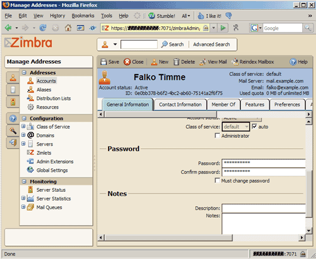Open search type dropdown arrow
Viewport: 316px width, 259px height.
[115, 44]
